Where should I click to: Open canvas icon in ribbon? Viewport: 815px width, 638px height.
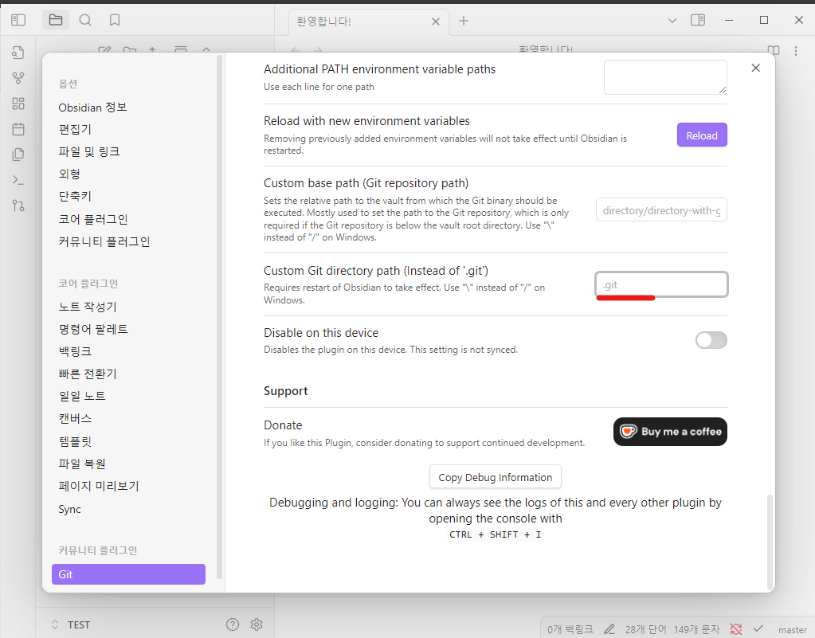coord(18,104)
